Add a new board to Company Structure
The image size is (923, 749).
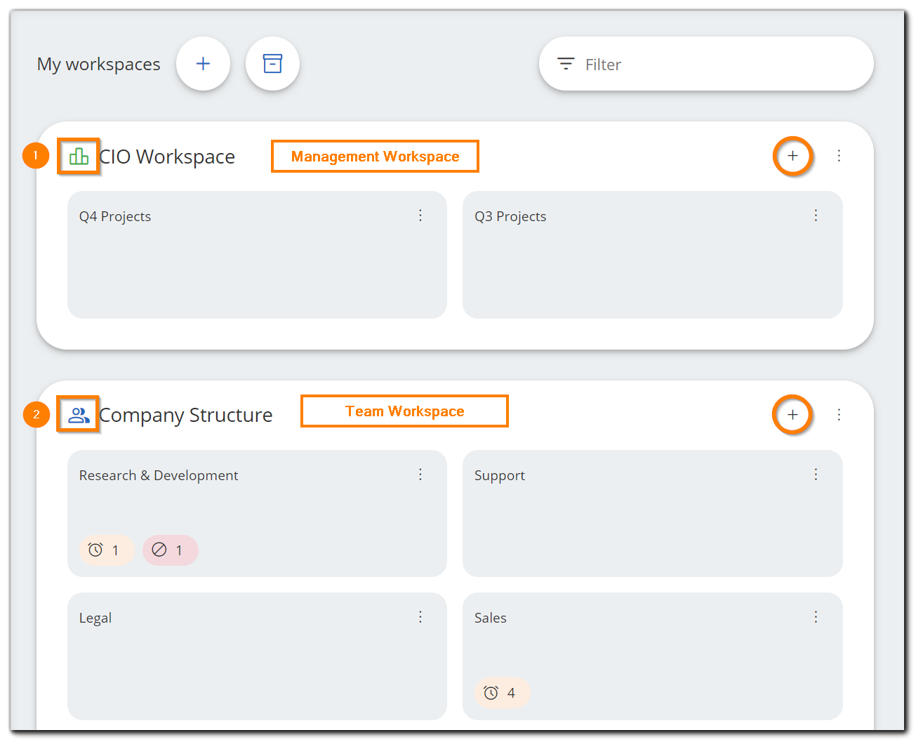(792, 415)
